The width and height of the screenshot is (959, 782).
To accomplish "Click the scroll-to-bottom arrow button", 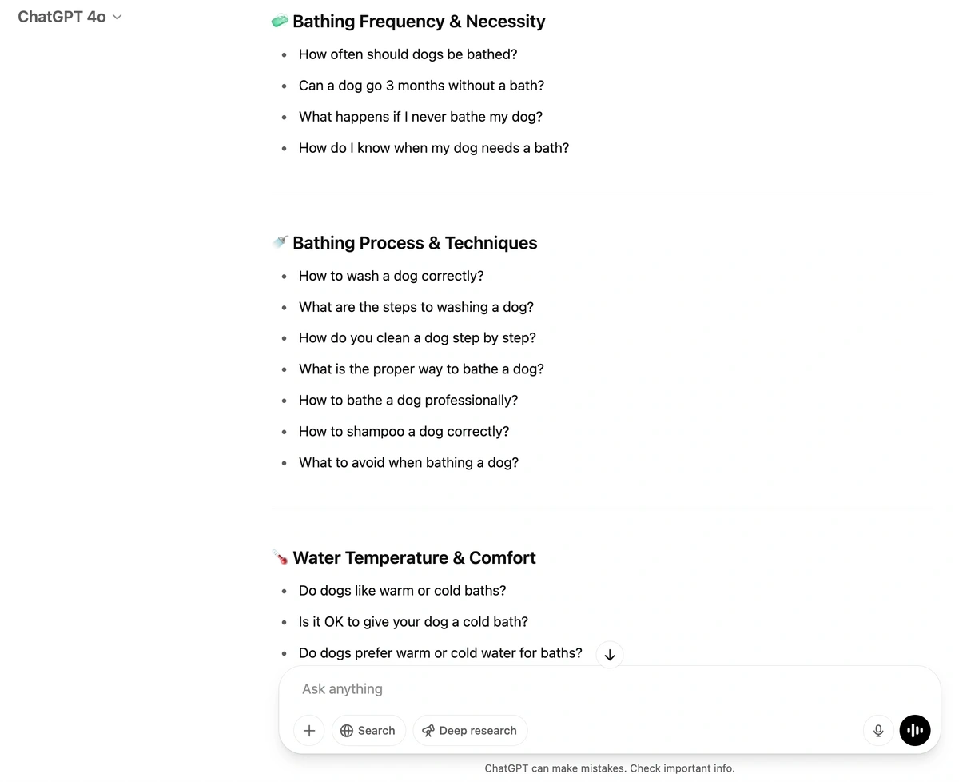I will [610, 655].
